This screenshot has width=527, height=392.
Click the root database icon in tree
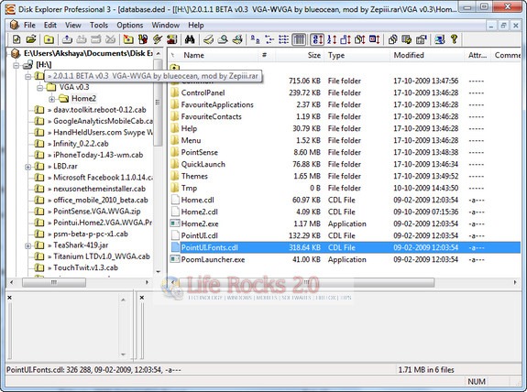pos(16,53)
